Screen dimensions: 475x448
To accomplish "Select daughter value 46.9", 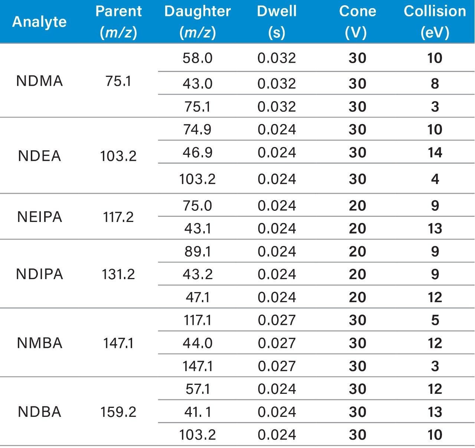I will [x=197, y=153].
